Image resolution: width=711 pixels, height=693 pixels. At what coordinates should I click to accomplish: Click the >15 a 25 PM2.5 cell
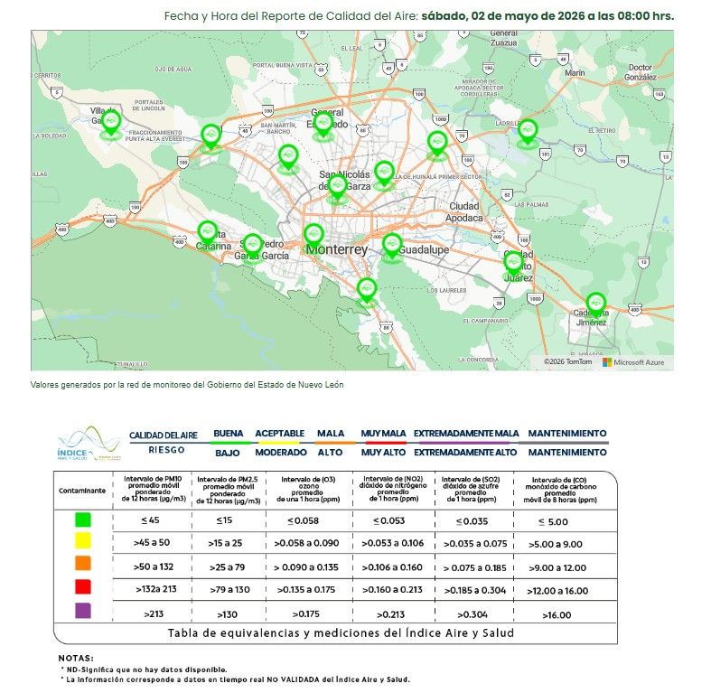225,543
